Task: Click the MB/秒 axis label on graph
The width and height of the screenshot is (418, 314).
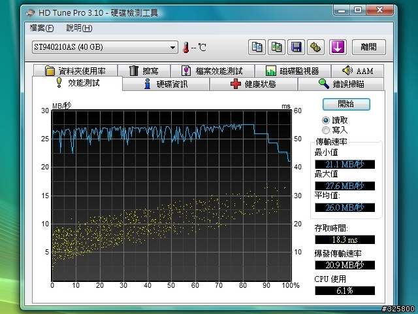Action: 62,106
